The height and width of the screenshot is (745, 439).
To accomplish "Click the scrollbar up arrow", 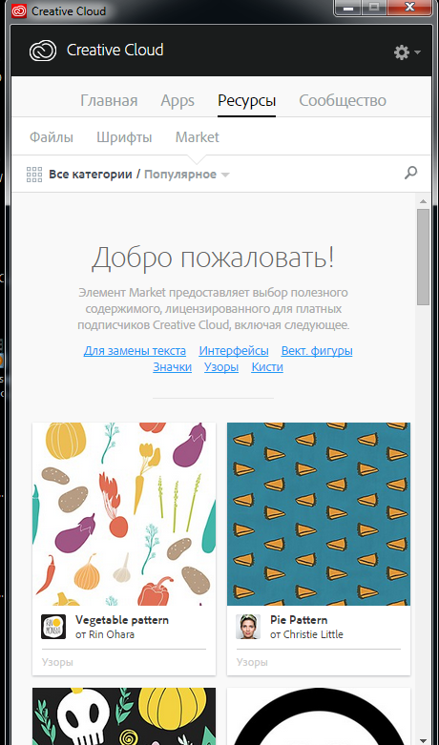I will (x=423, y=201).
